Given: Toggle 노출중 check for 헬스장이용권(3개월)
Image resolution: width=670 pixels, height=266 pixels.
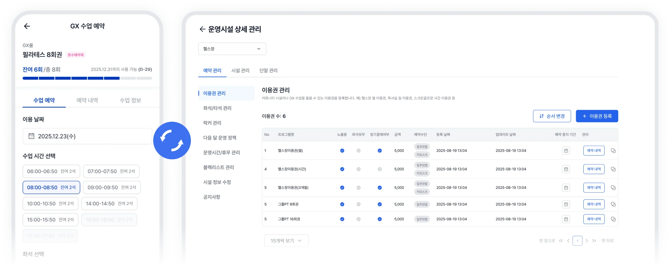Looking at the screenshot, I should pos(342,188).
